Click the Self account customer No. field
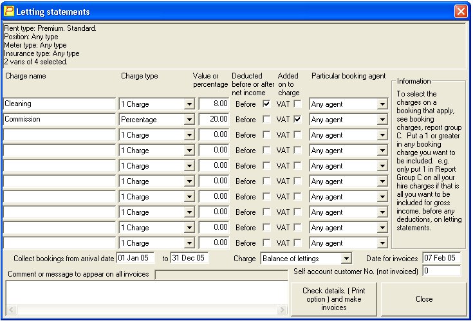The image size is (473, 321). [441, 271]
